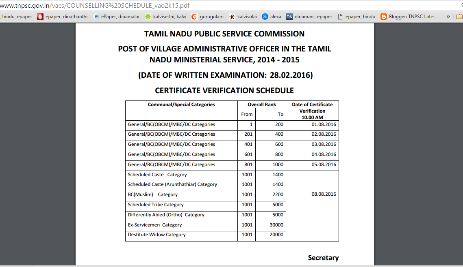
Task: Click the To value '800'
Action: click(279, 154)
